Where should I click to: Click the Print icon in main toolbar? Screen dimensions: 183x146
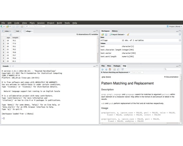(x=22, y=27)
